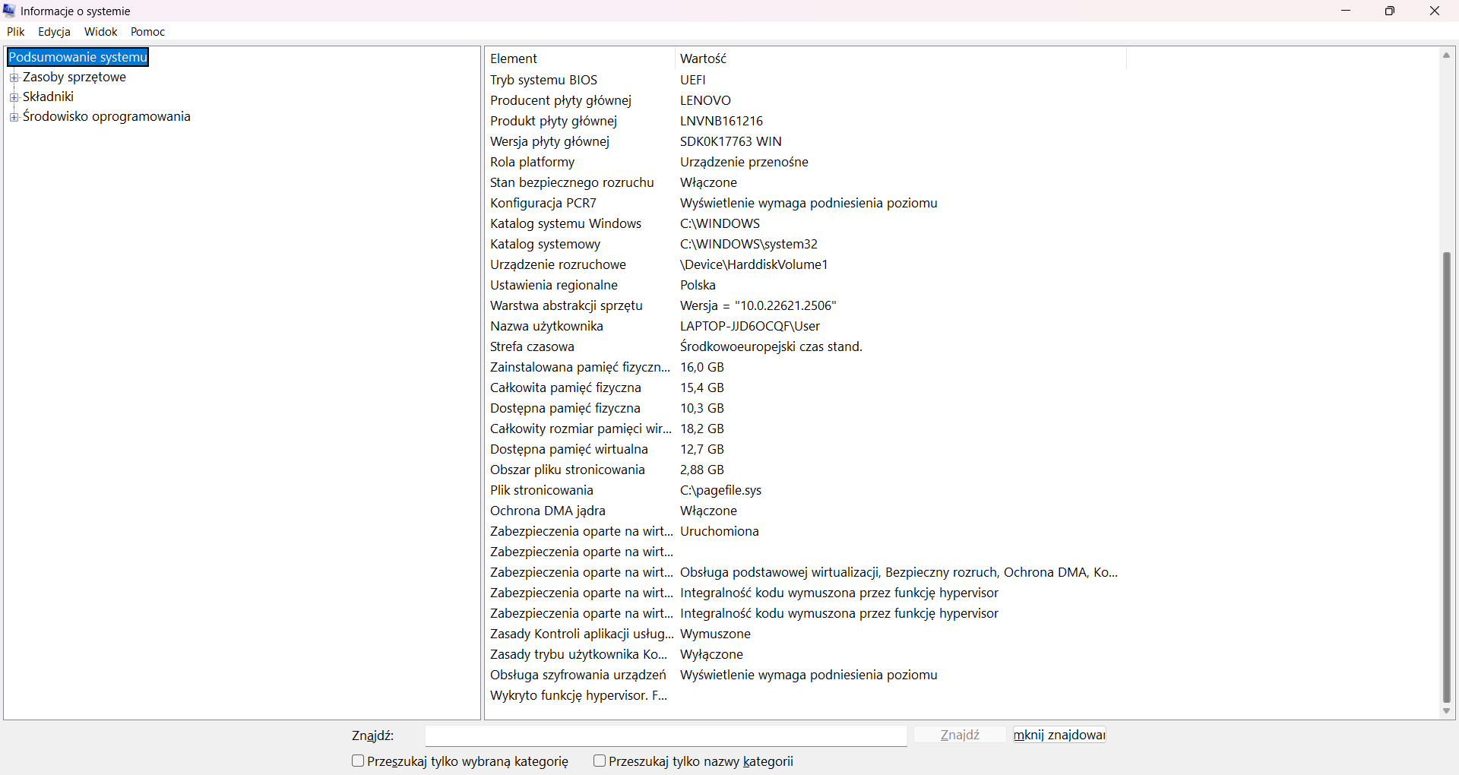Click the Znajdź button
Screen dimensions: 1459x775
click(960, 735)
